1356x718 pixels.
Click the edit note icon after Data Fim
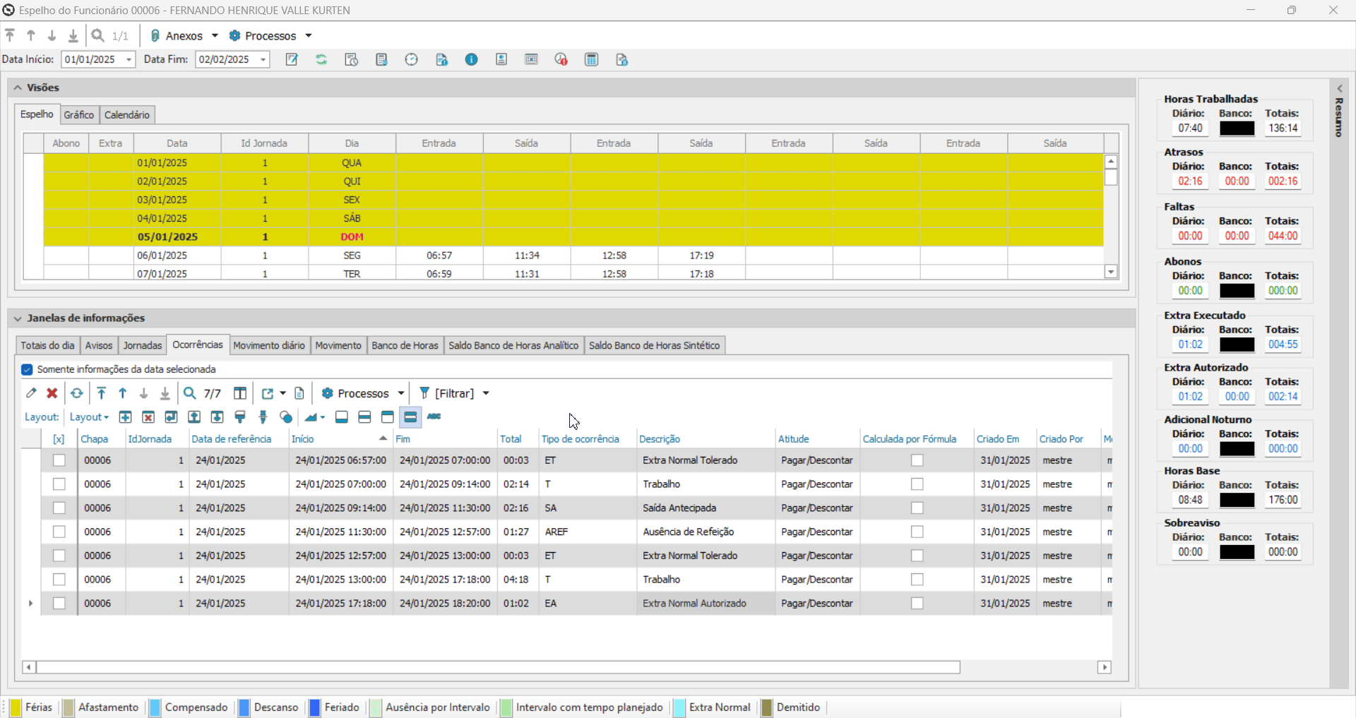coord(292,59)
